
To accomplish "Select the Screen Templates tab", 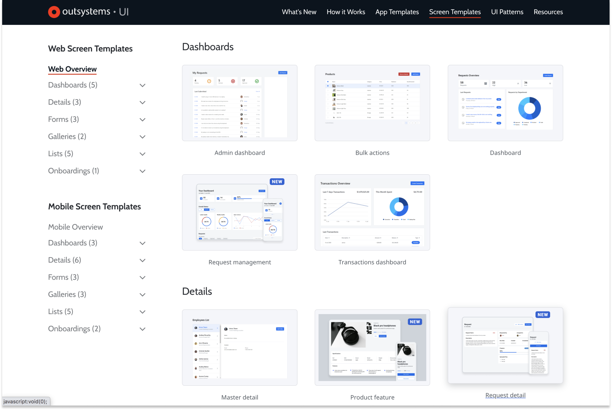I will (x=455, y=12).
